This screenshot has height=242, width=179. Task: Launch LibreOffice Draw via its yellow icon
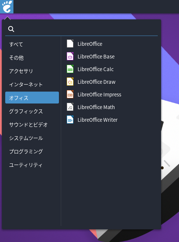(x=70, y=82)
